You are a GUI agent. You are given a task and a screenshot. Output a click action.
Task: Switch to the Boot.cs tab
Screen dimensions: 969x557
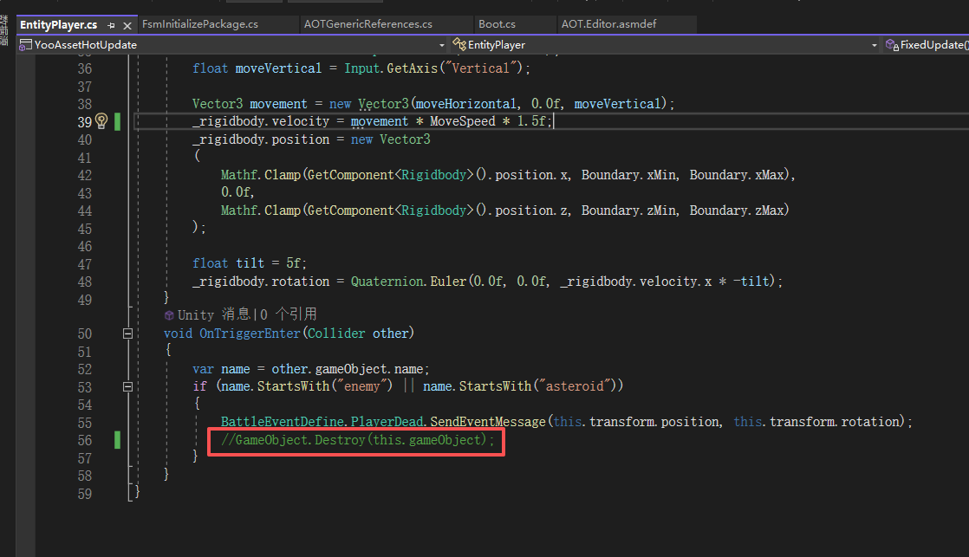497,24
